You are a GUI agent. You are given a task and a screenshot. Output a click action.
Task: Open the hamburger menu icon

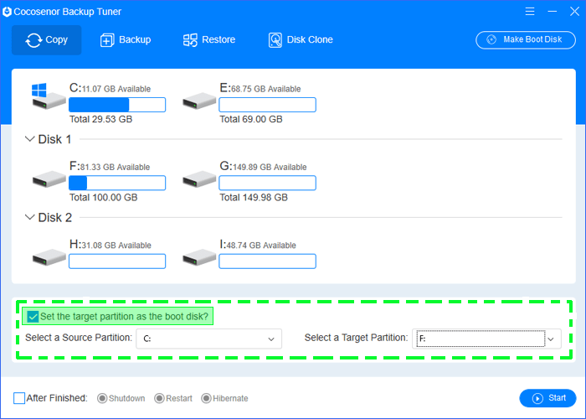click(530, 12)
